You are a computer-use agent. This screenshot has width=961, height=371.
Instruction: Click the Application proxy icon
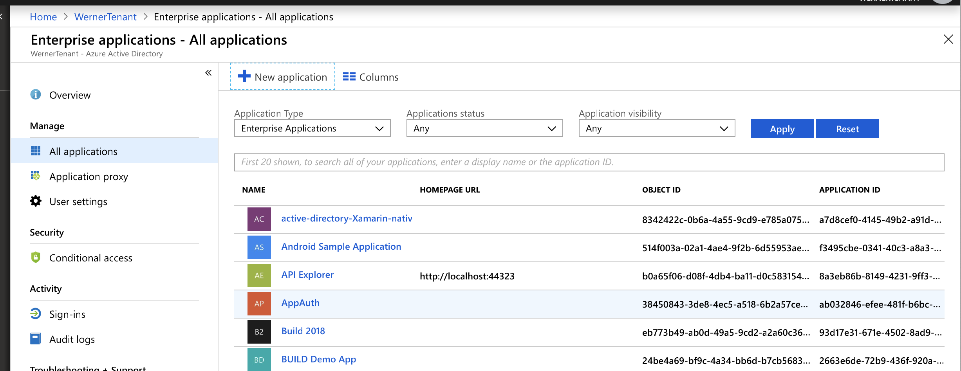click(x=35, y=176)
